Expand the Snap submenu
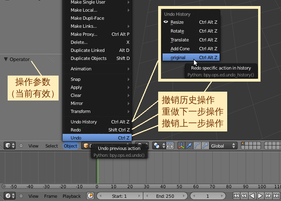 click(x=97, y=79)
